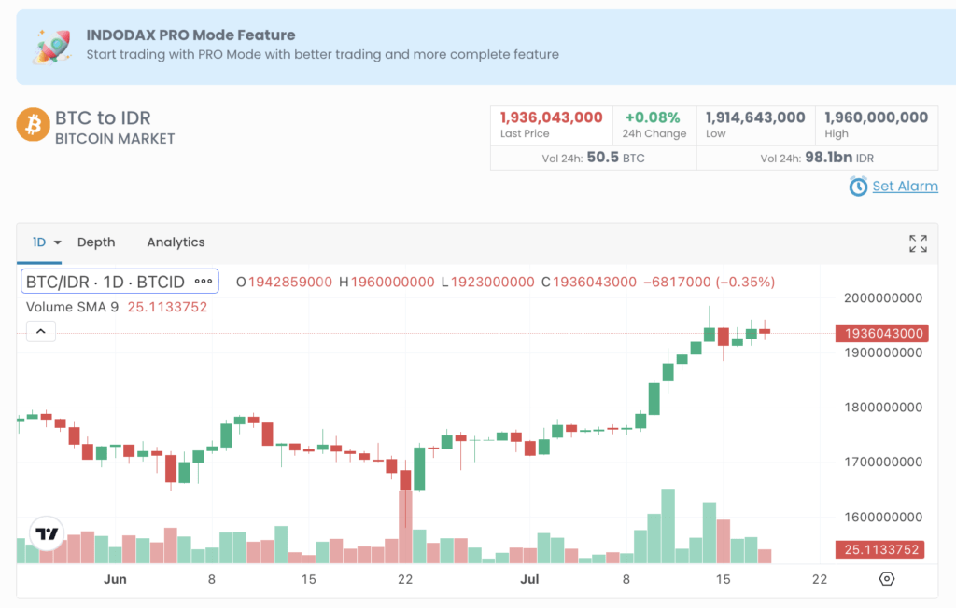The height and width of the screenshot is (608, 956).
Task: Click the BITCOIN MARKET subtitle
Action: tap(115, 139)
